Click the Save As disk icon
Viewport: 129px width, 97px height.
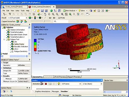coord(46,11)
